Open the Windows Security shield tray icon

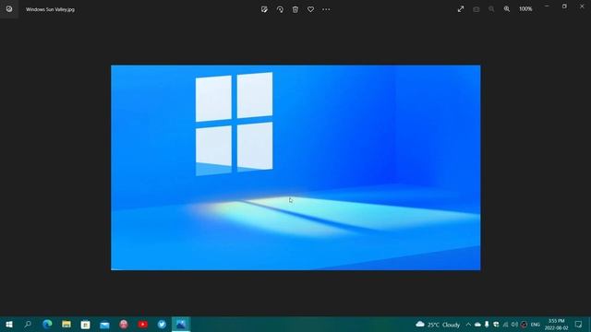(496, 325)
